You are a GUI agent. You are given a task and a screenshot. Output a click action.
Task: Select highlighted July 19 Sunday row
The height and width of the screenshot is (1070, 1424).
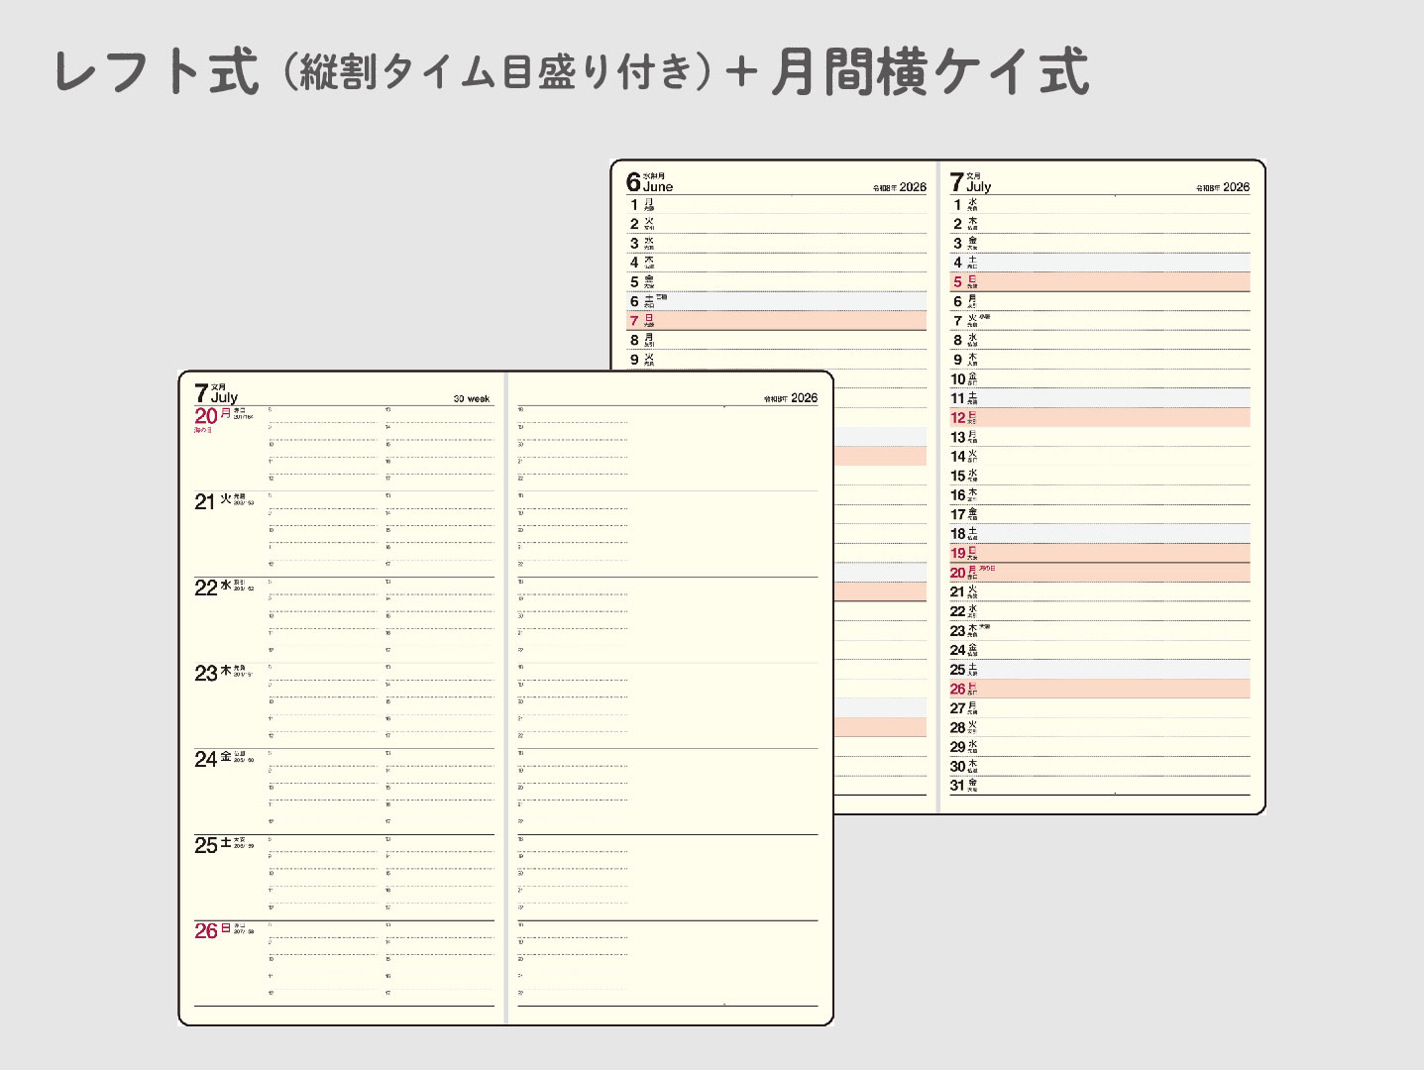1100,553
